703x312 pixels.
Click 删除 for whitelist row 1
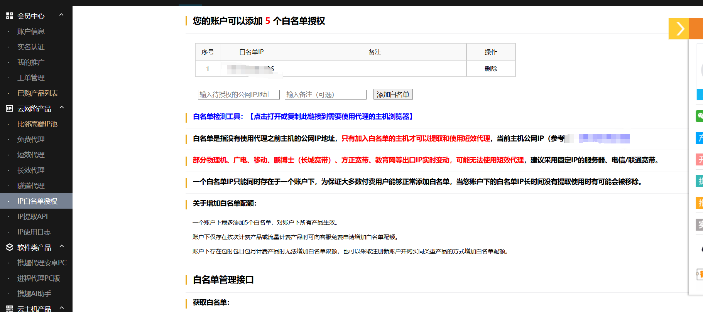(491, 69)
